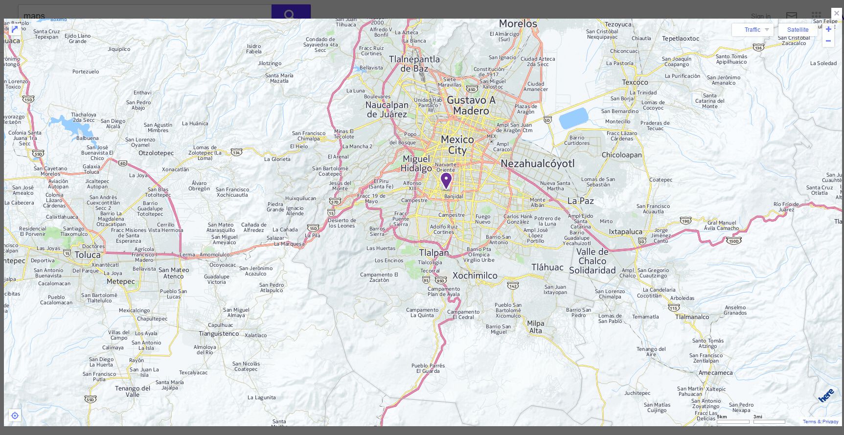Click the highway 142 shield near Xochimilco
844x435 pixels.
(x=512, y=285)
